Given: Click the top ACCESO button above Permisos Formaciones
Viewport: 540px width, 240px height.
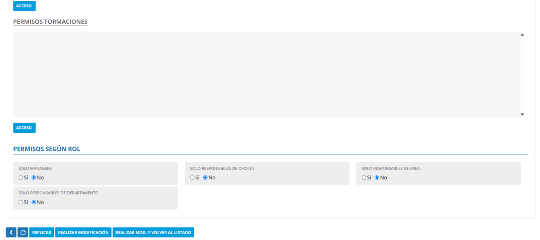Looking at the screenshot, I should [24, 6].
